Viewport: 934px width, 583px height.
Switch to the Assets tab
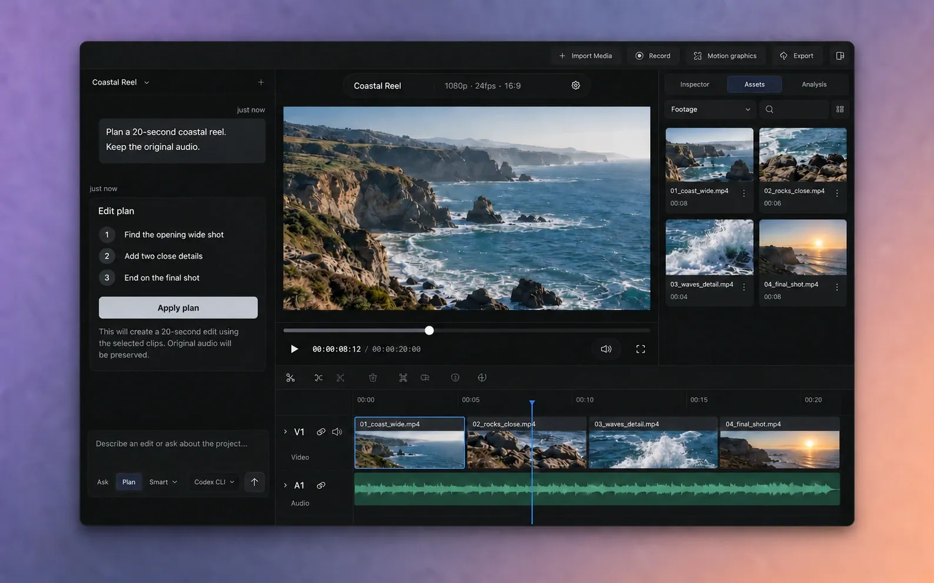tap(754, 84)
